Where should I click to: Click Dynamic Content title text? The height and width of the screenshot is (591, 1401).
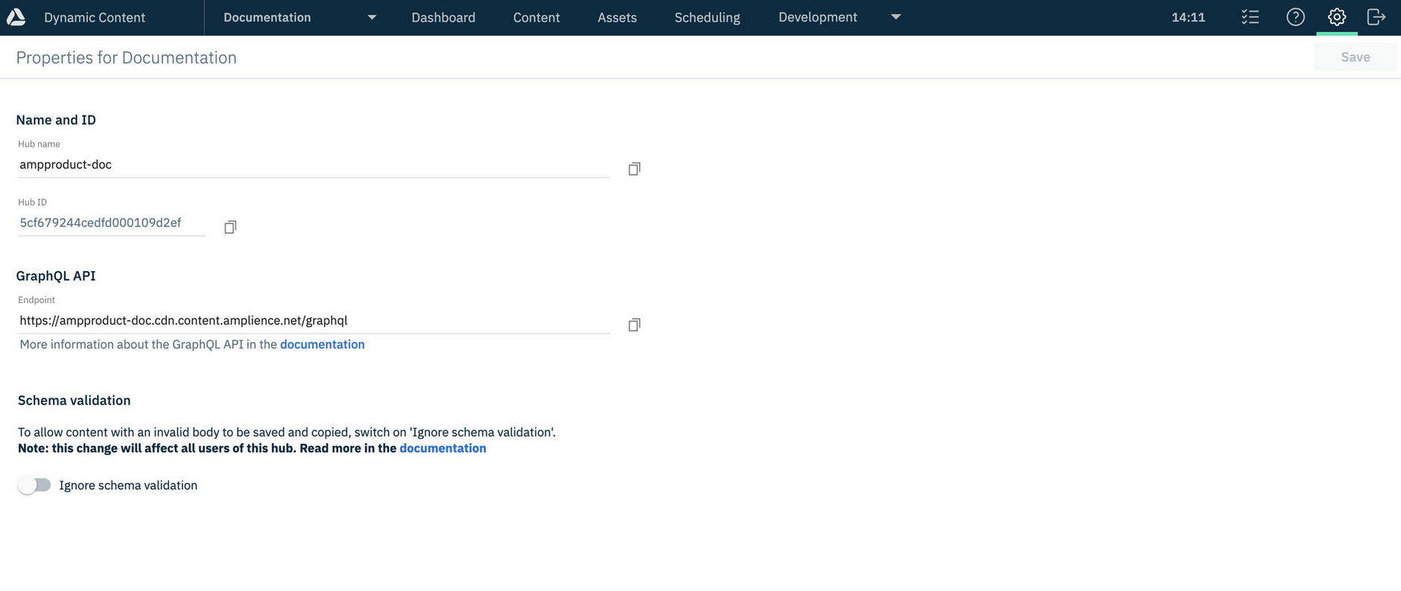[x=95, y=17]
